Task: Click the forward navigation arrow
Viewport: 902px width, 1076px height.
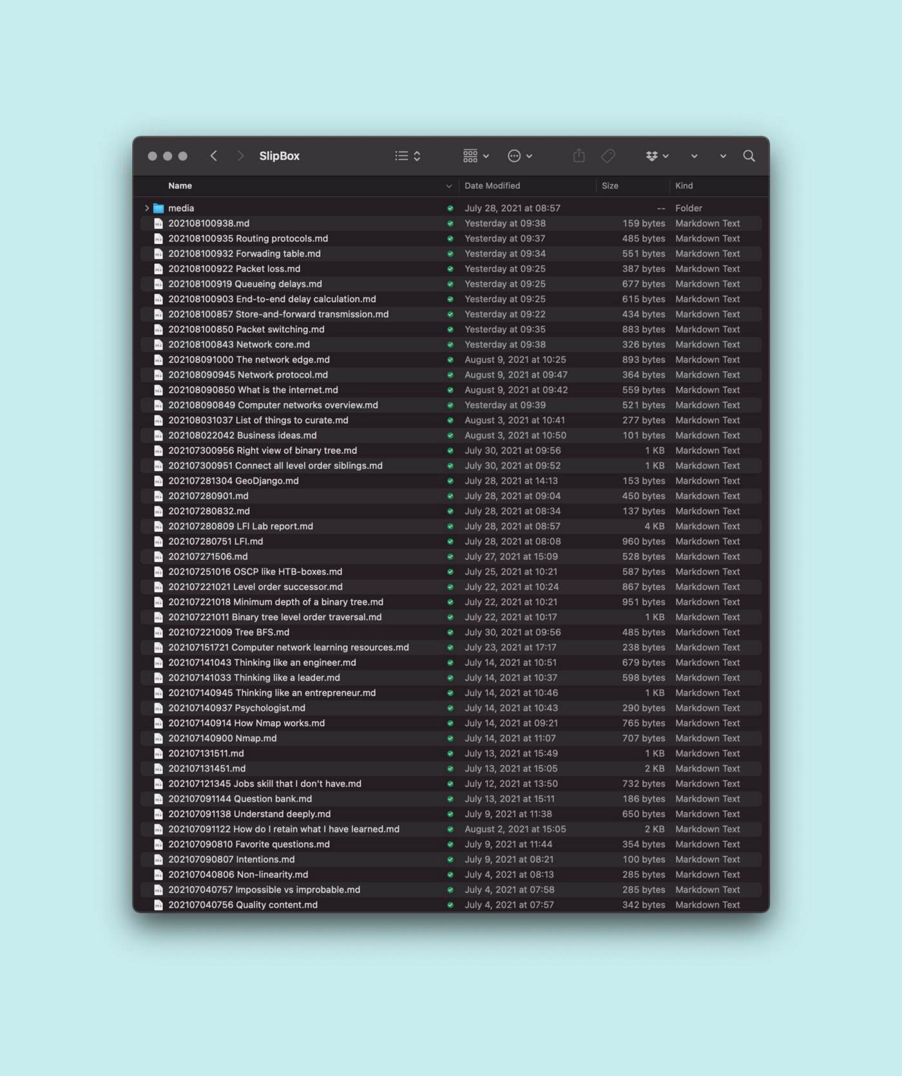Action: (x=240, y=156)
